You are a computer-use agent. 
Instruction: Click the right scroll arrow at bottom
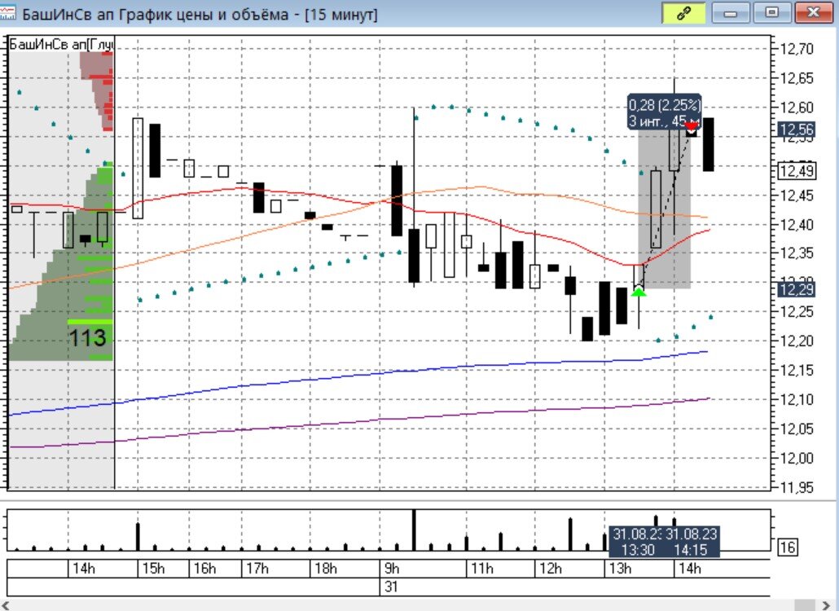[828, 605]
